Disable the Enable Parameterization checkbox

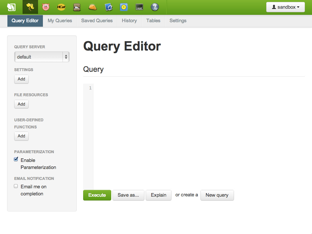pos(16,159)
